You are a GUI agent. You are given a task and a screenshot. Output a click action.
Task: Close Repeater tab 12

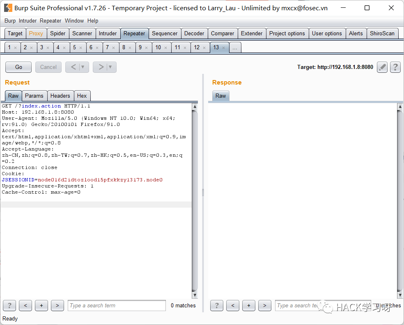[204, 48]
